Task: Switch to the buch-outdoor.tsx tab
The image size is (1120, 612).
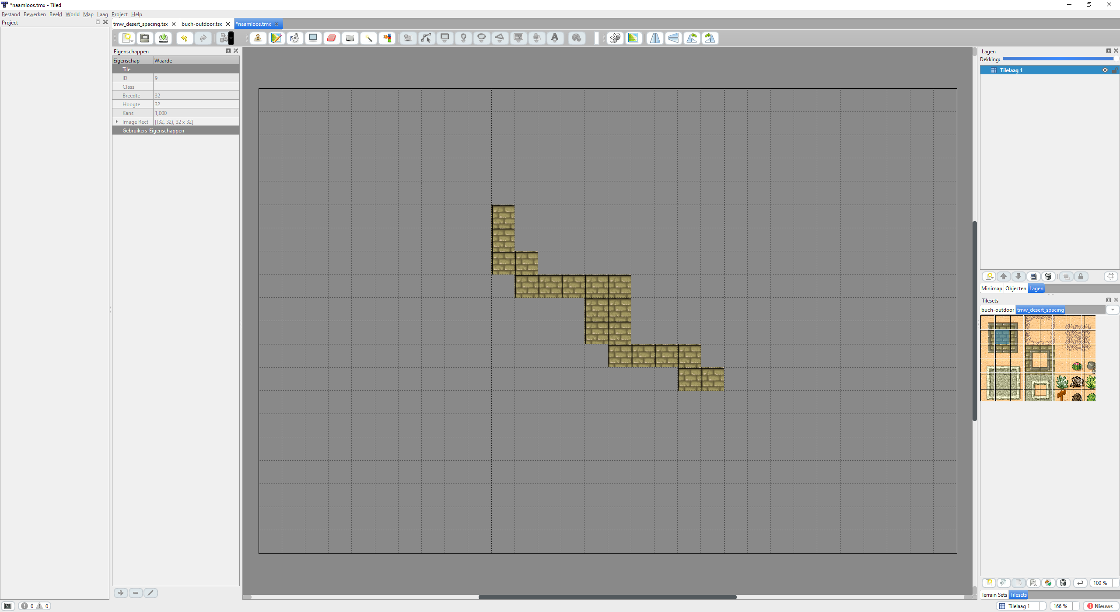Action: point(202,24)
